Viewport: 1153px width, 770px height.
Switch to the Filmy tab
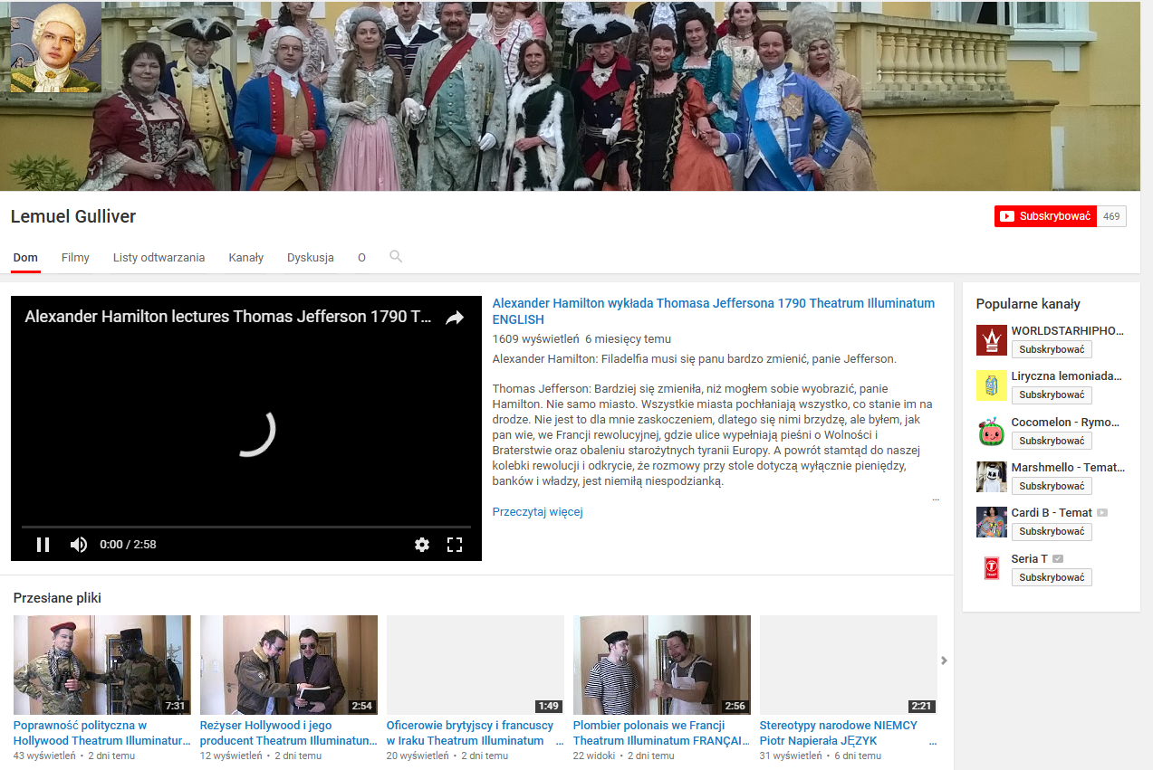pos(75,258)
